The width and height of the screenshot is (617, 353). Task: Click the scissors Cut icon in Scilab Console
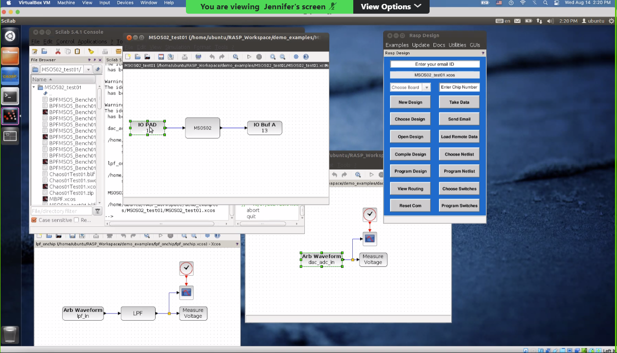click(x=58, y=51)
